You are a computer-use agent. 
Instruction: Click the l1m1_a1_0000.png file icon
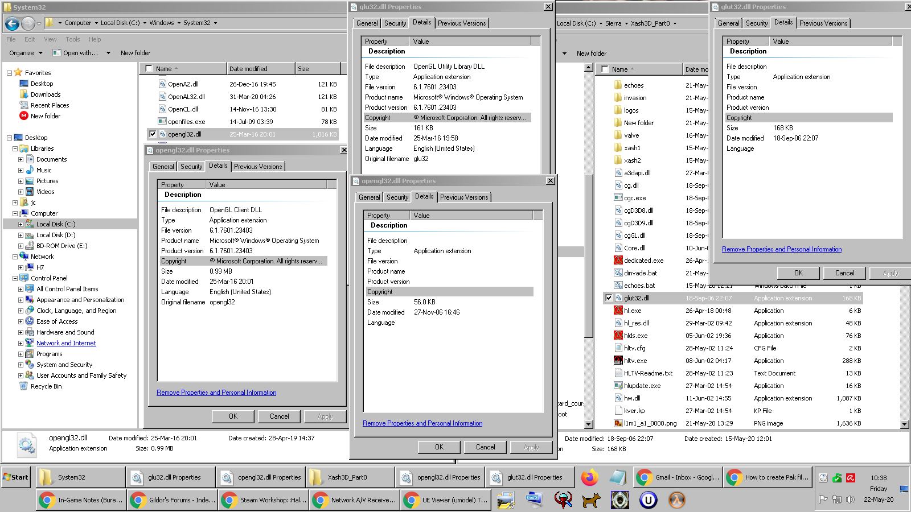(618, 423)
